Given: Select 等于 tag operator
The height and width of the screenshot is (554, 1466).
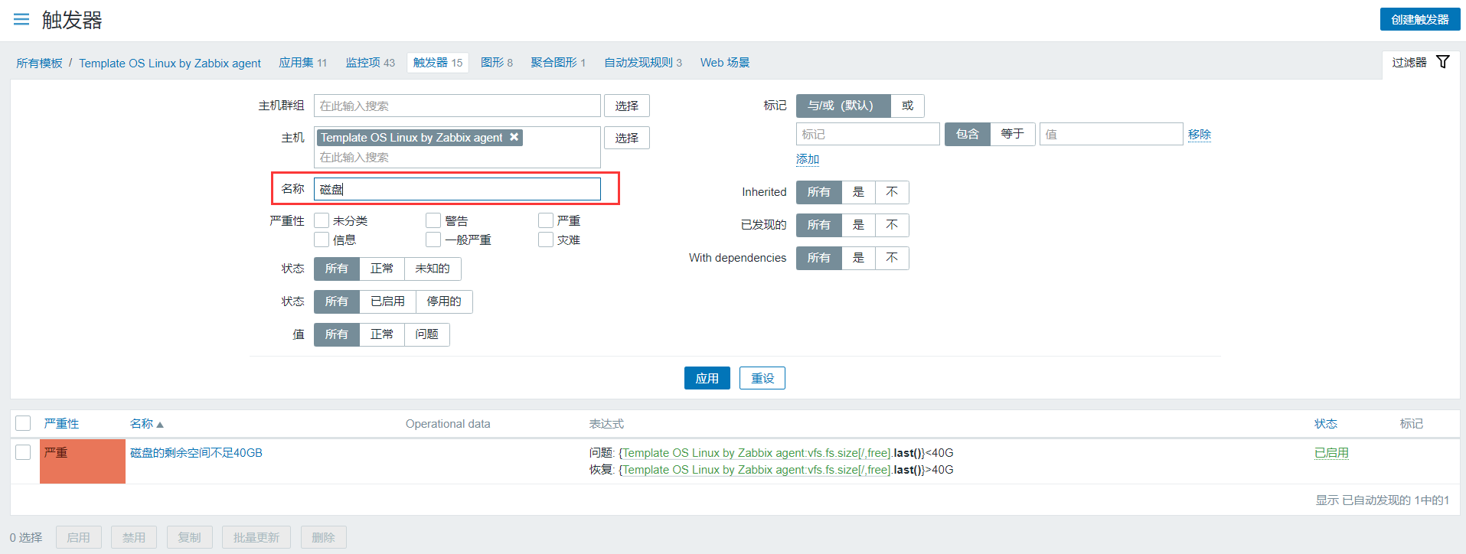Looking at the screenshot, I should [x=1013, y=134].
